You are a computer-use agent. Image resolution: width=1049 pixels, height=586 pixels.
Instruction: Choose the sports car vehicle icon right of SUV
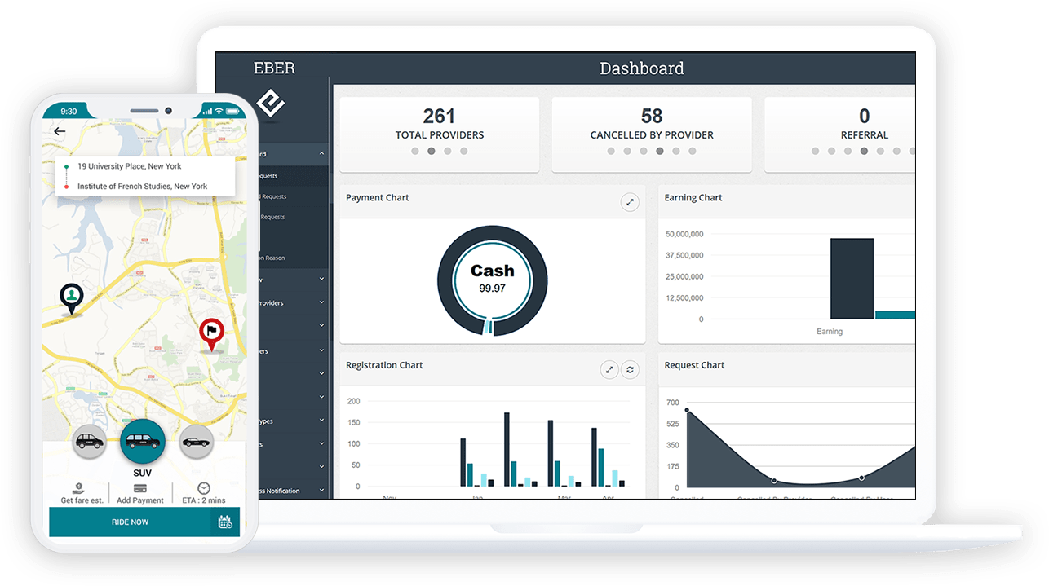click(196, 441)
